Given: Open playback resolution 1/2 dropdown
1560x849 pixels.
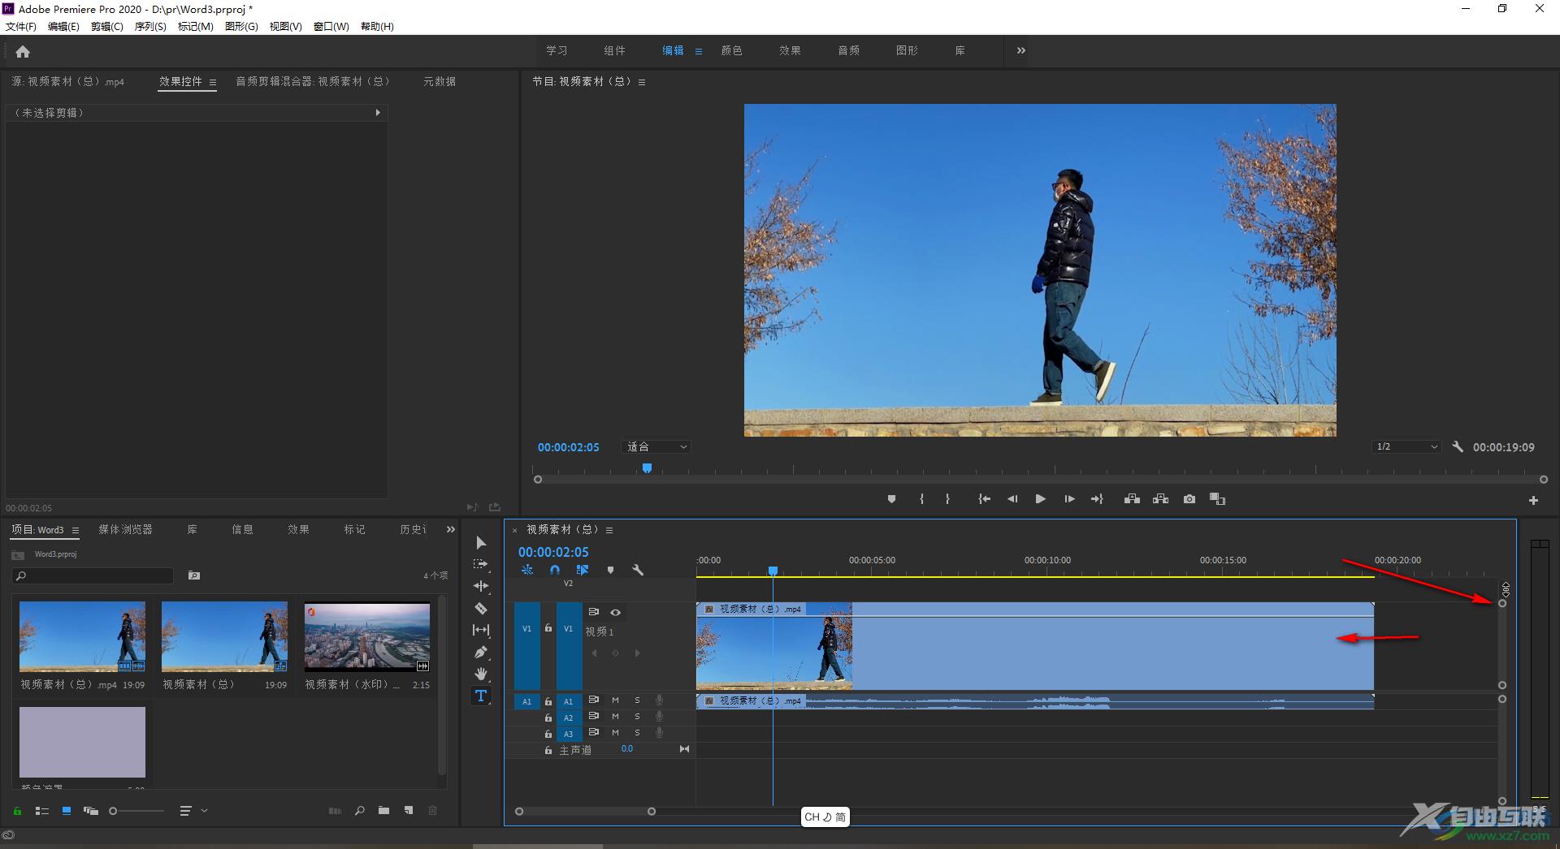Looking at the screenshot, I should click(x=1406, y=447).
